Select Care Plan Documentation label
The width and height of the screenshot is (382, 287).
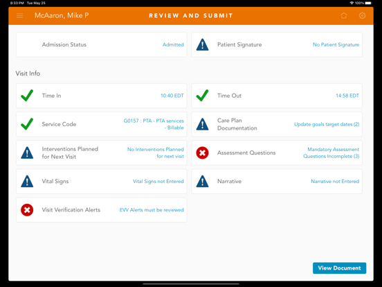(x=237, y=124)
